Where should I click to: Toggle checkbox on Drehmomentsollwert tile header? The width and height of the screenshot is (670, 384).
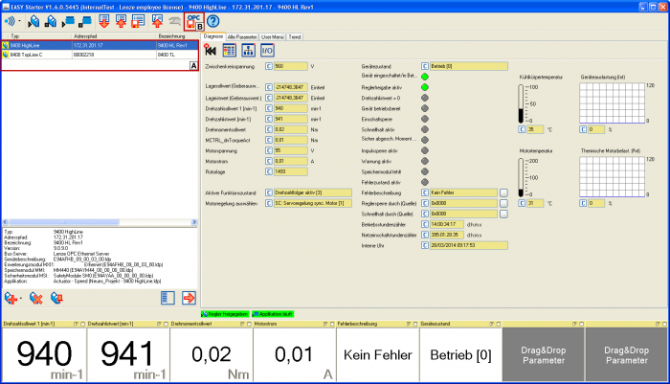click(x=249, y=324)
